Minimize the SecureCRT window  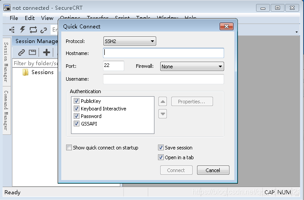[263, 8]
